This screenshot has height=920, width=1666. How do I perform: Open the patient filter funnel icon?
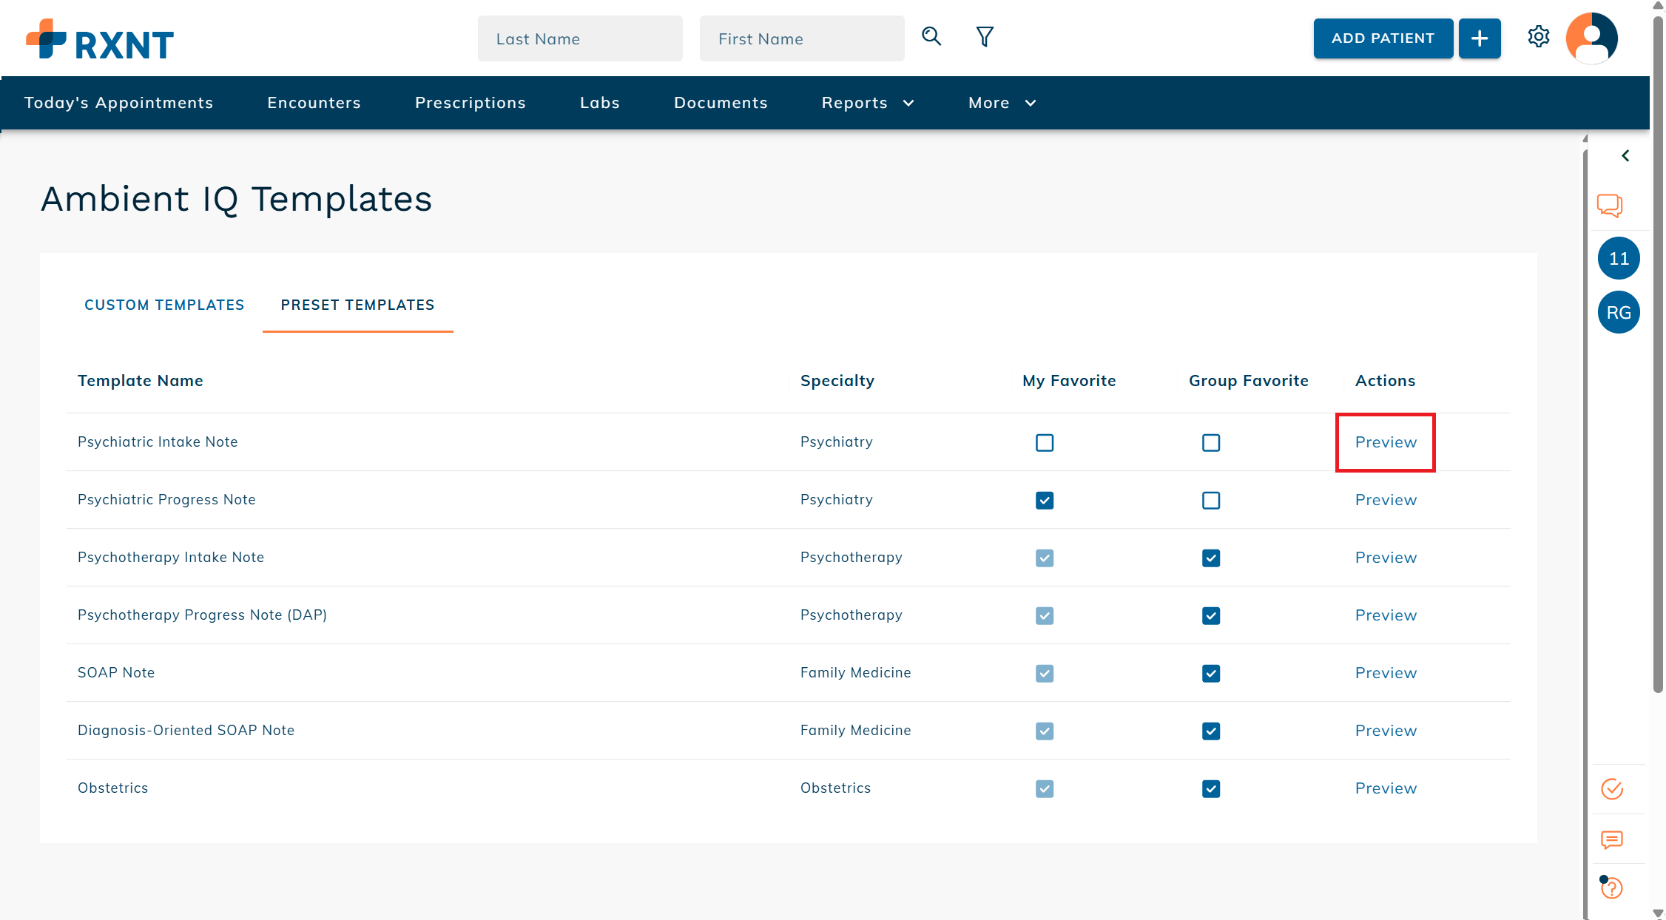tap(985, 37)
